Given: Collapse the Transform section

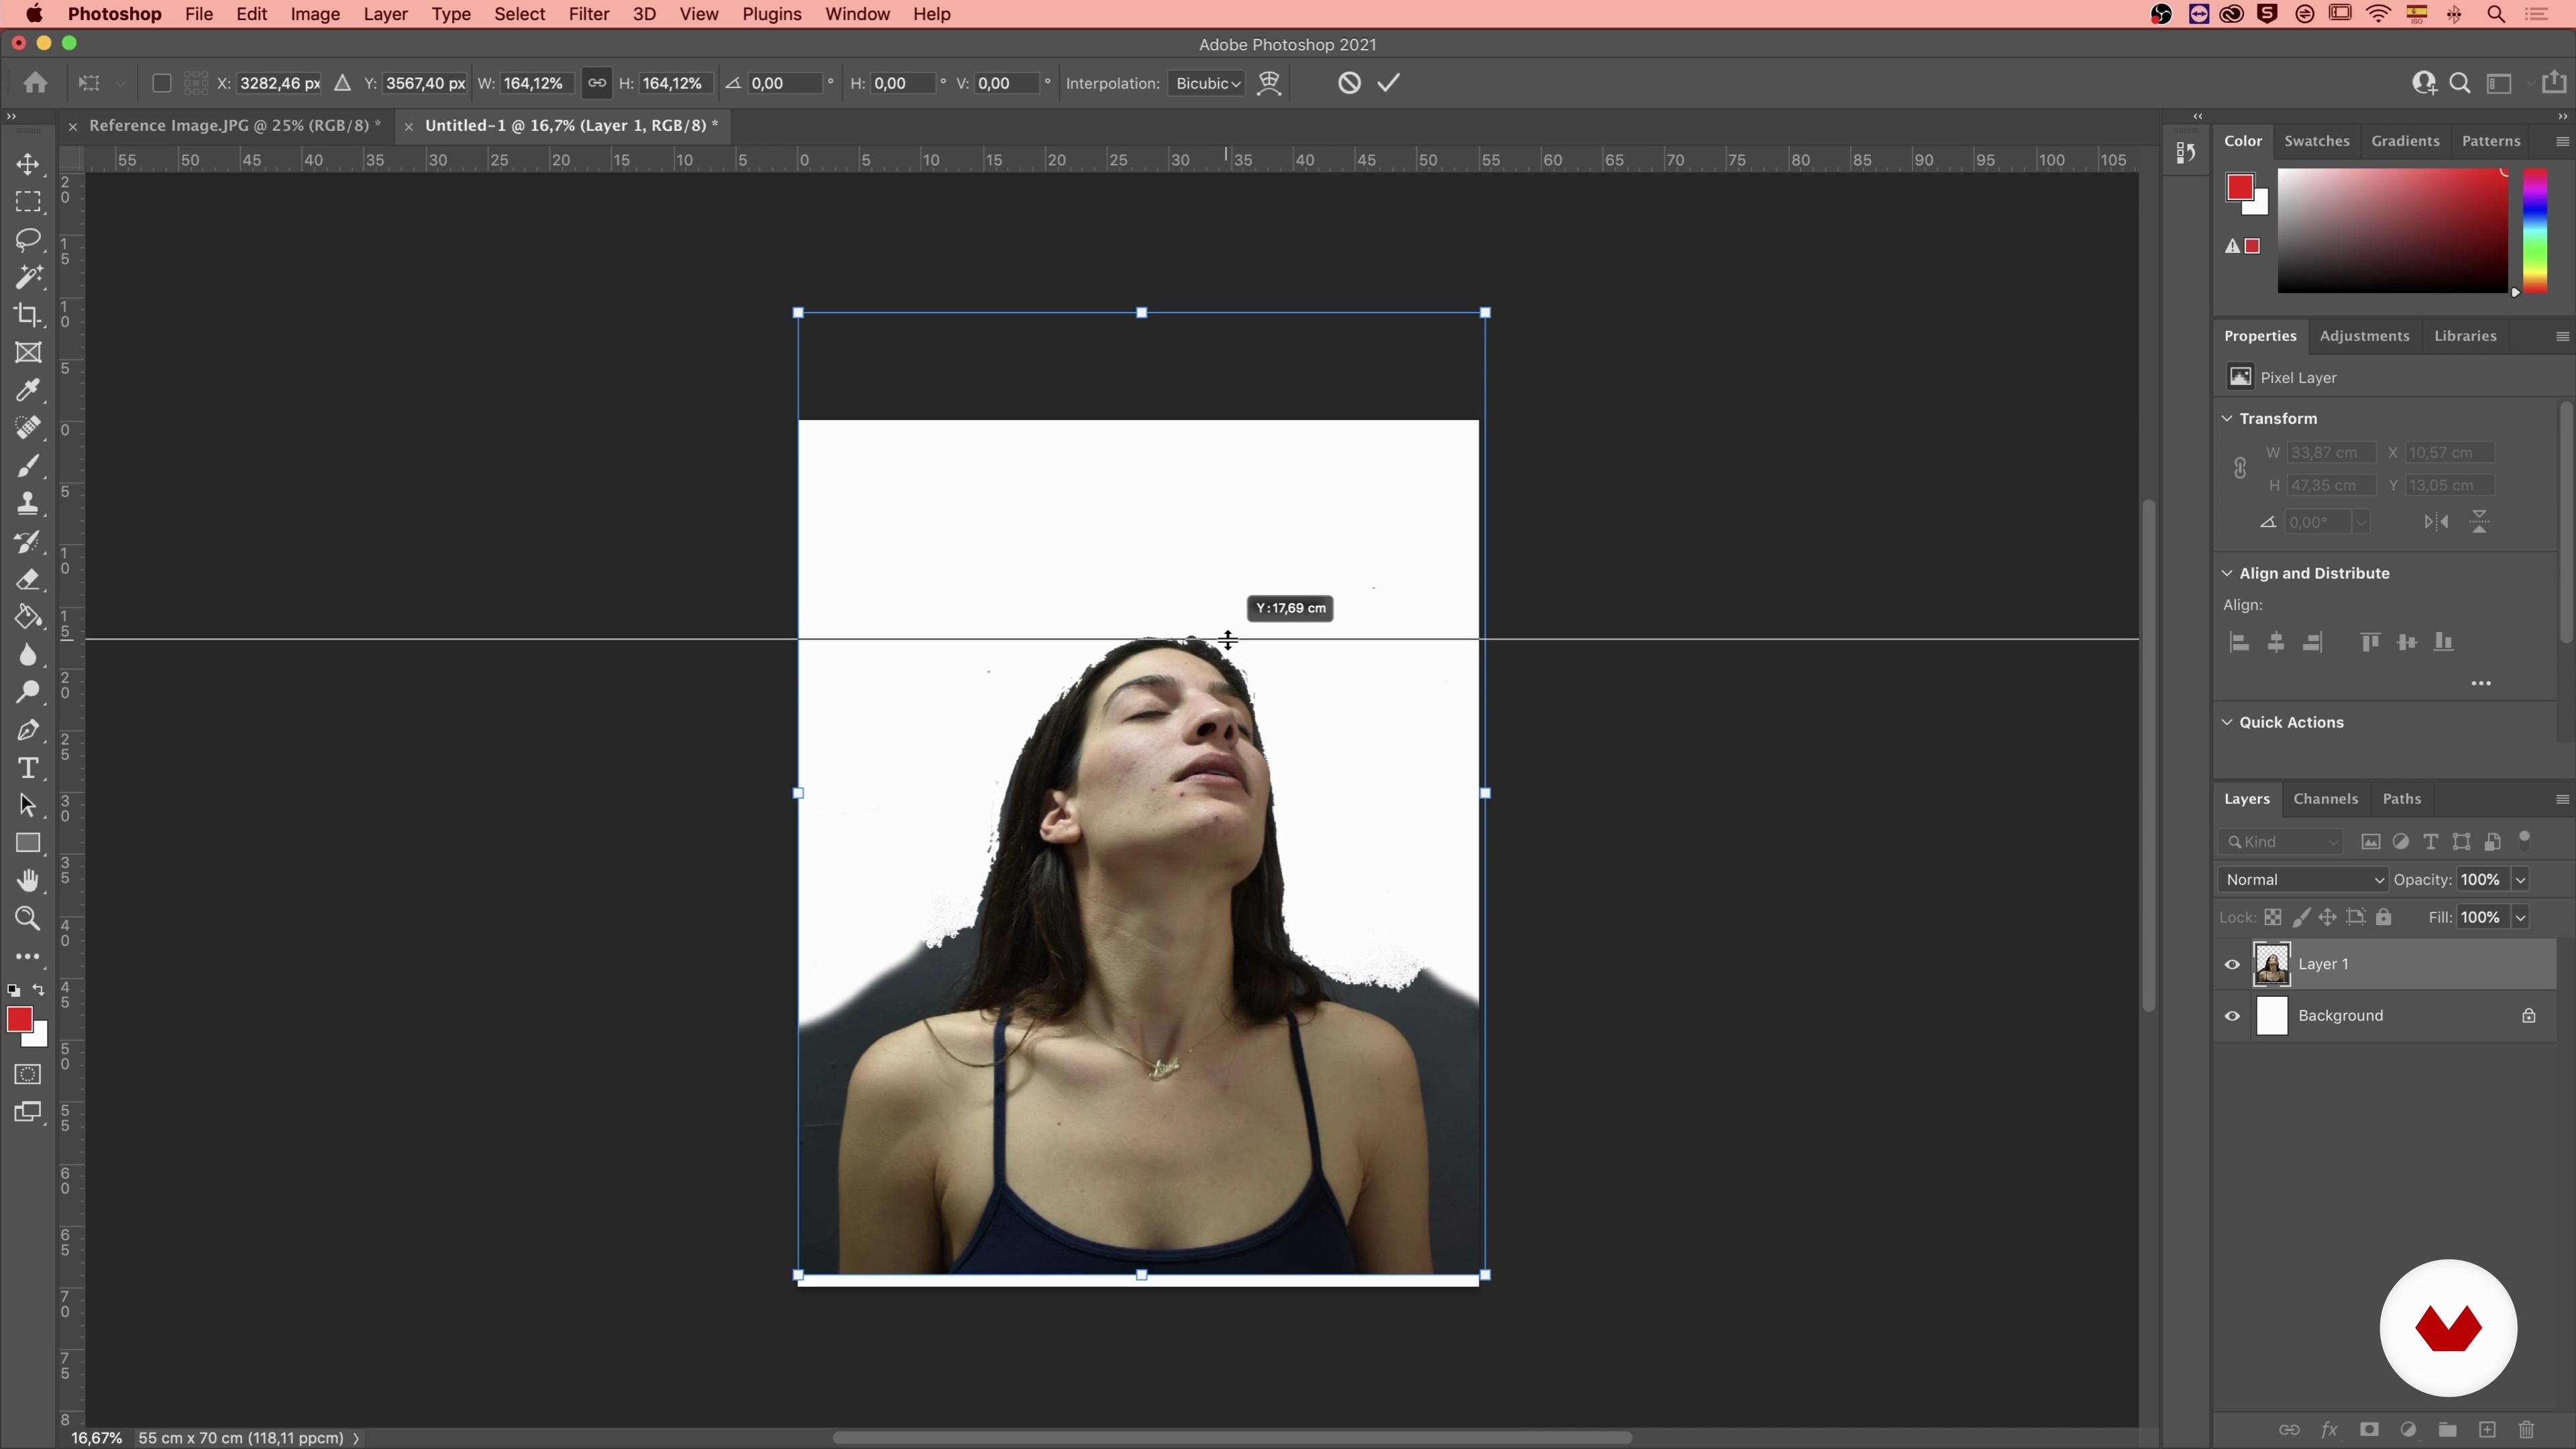Looking at the screenshot, I should pyautogui.click(x=2227, y=419).
